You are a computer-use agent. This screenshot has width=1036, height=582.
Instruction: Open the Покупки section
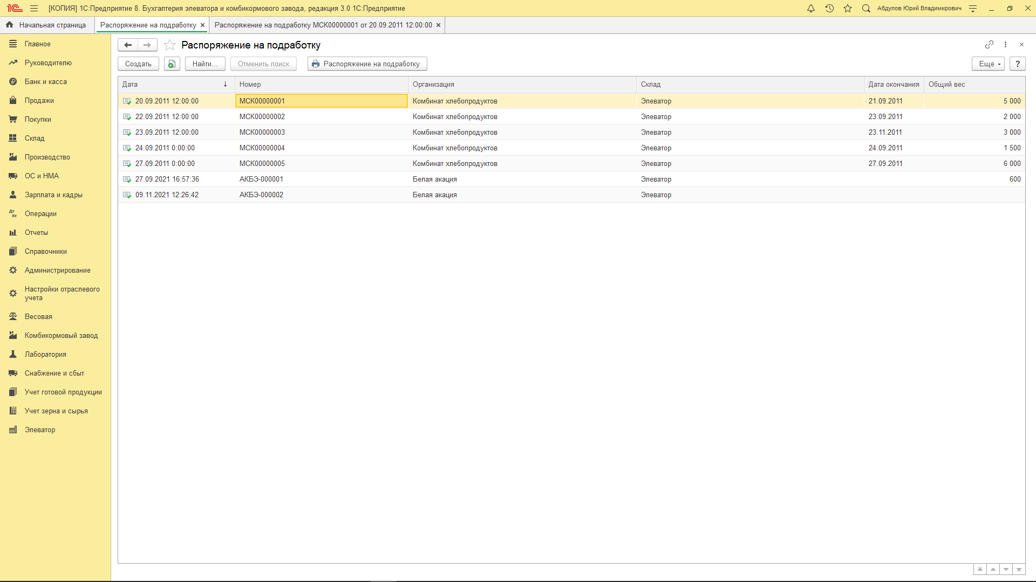[55, 120]
